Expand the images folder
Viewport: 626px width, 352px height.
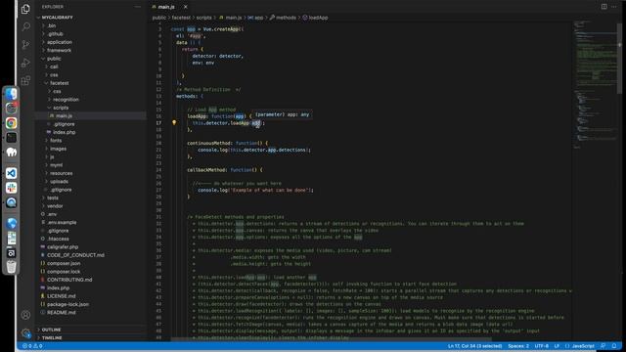click(59, 149)
